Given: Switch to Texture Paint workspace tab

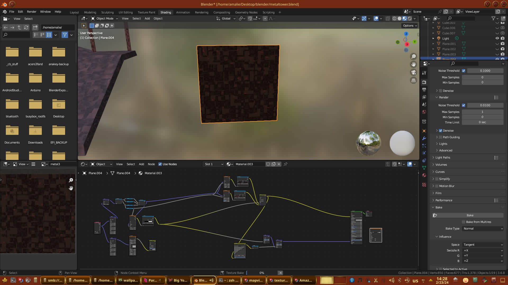Looking at the screenshot, I should pyautogui.click(x=146, y=12).
